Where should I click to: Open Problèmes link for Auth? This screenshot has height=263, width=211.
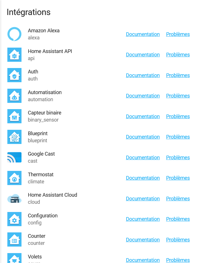(178, 75)
